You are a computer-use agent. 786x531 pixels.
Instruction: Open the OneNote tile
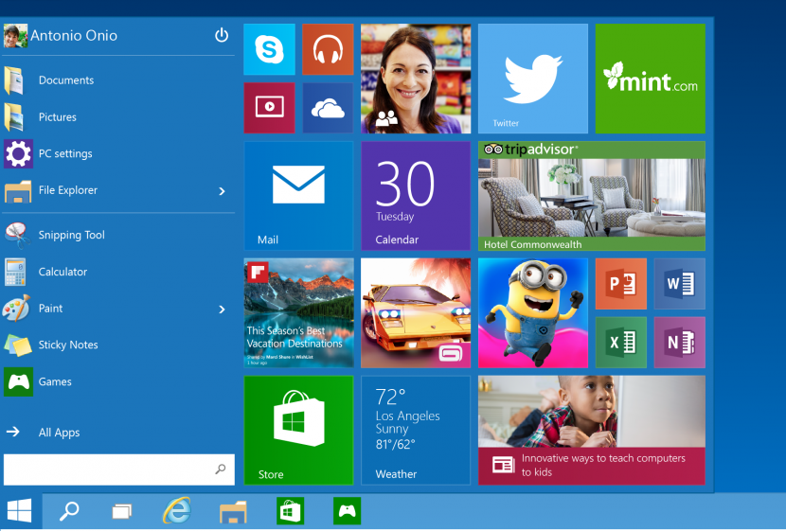pyautogui.click(x=680, y=342)
